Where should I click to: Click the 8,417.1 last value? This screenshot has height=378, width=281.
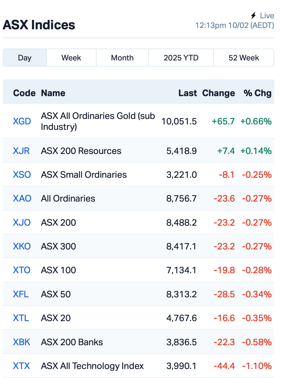click(182, 246)
